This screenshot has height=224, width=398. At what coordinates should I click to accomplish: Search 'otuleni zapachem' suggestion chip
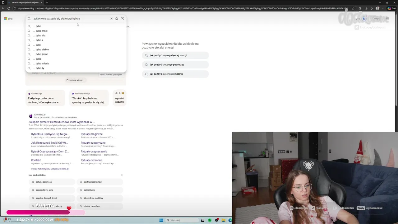100,206
